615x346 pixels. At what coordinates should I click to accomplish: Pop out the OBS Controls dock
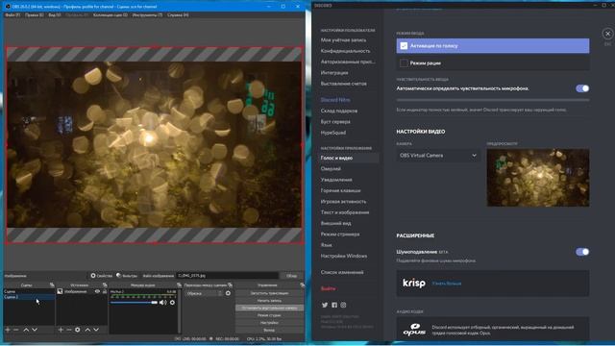click(x=302, y=284)
